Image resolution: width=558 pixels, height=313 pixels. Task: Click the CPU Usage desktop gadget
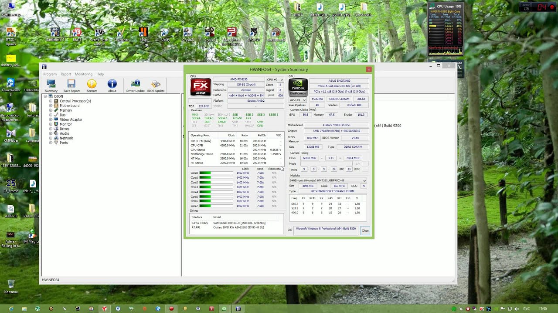(x=446, y=28)
